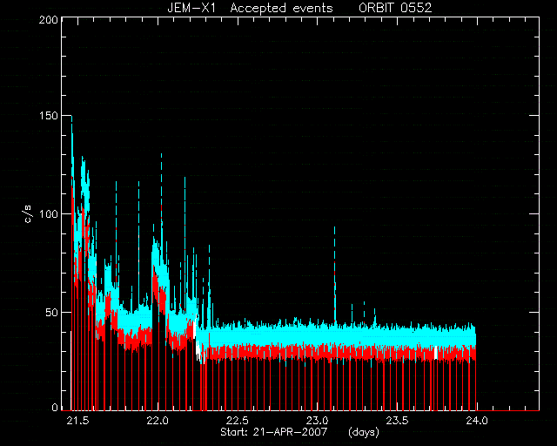Click the 0 tick label on the y-axis
Viewport: 557px width, 446px height.
(x=55, y=407)
